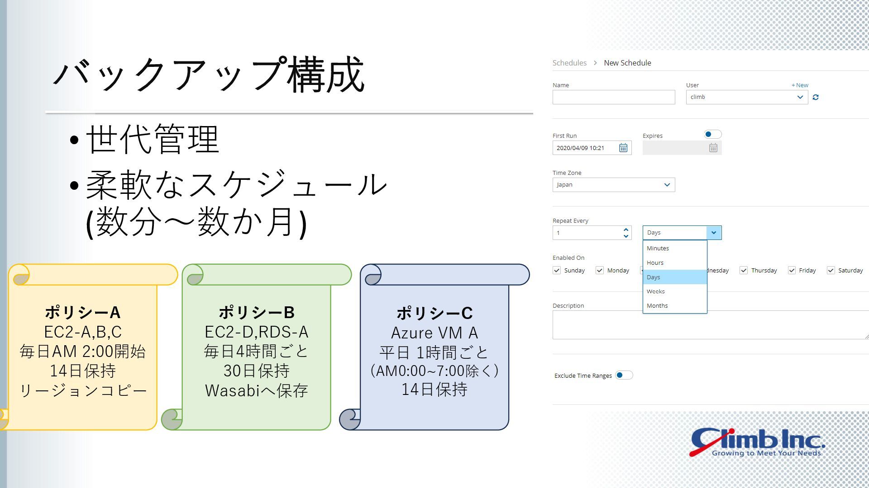Enable the Exclude Time Ranges toggle
This screenshot has height=488, width=869.
point(624,375)
